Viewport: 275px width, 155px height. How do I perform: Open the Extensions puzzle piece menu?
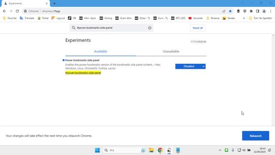pos(251,11)
